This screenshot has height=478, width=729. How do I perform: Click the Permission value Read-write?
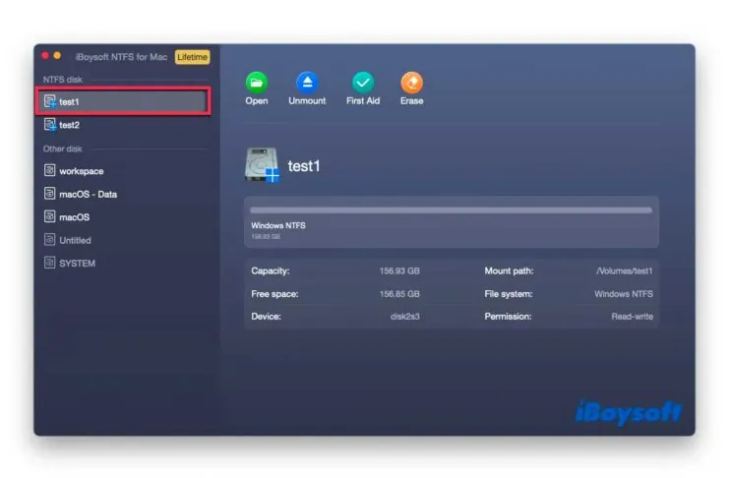coord(633,317)
